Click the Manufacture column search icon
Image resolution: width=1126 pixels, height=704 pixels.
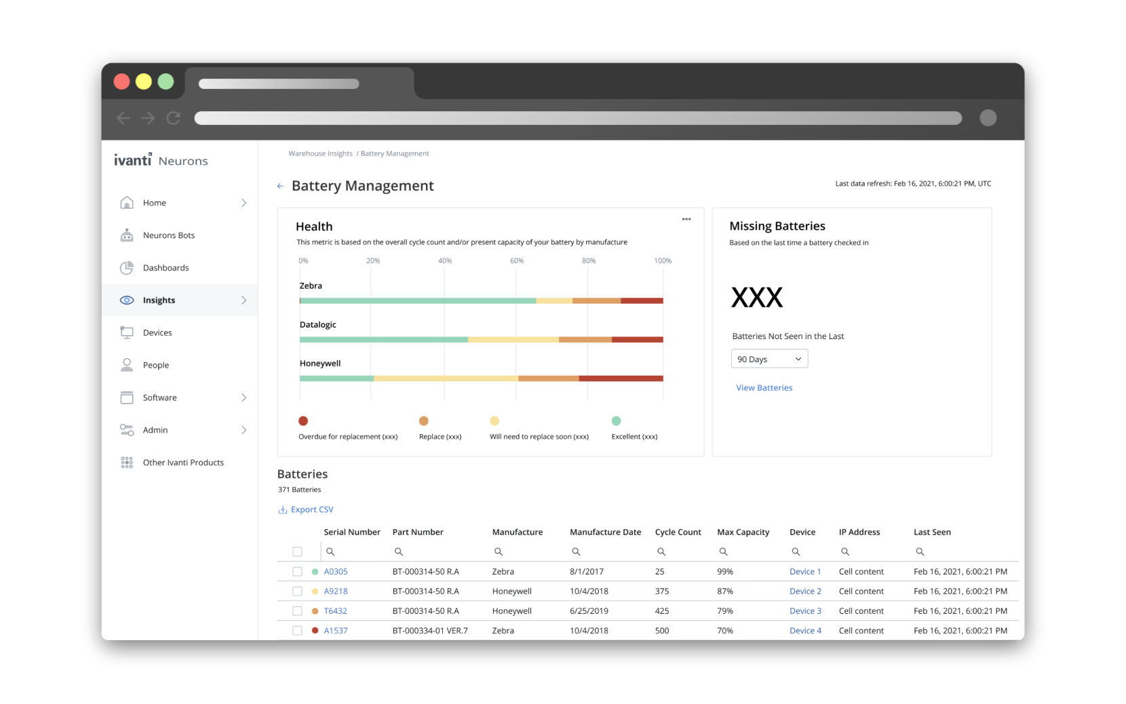tap(499, 552)
